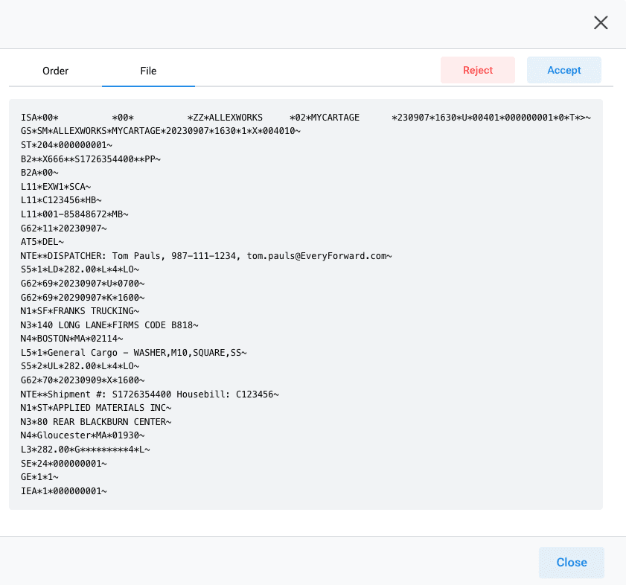Click the SE*24*000000001~ line
This screenshot has width=626, height=585.
[64, 464]
